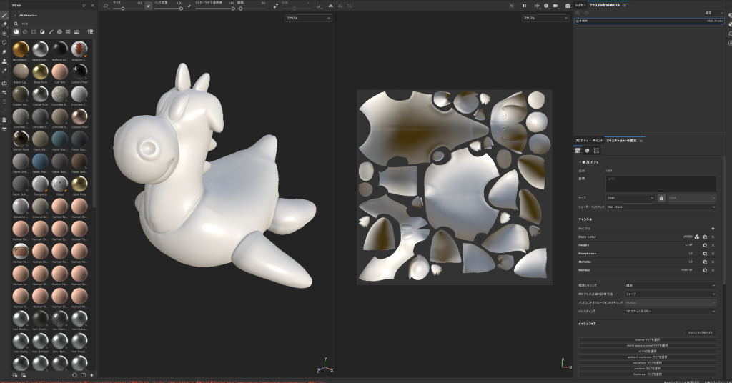Switch to the Texture Set List tab
The width and height of the screenshot is (732, 383).
[x=605, y=5]
